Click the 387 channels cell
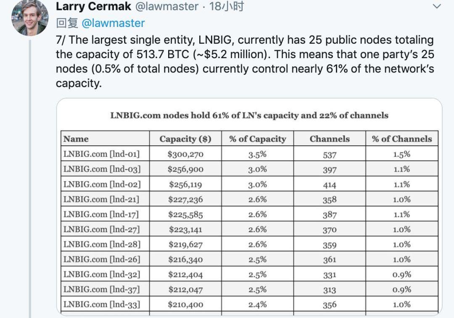454x318 pixels. (x=330, y=214)
